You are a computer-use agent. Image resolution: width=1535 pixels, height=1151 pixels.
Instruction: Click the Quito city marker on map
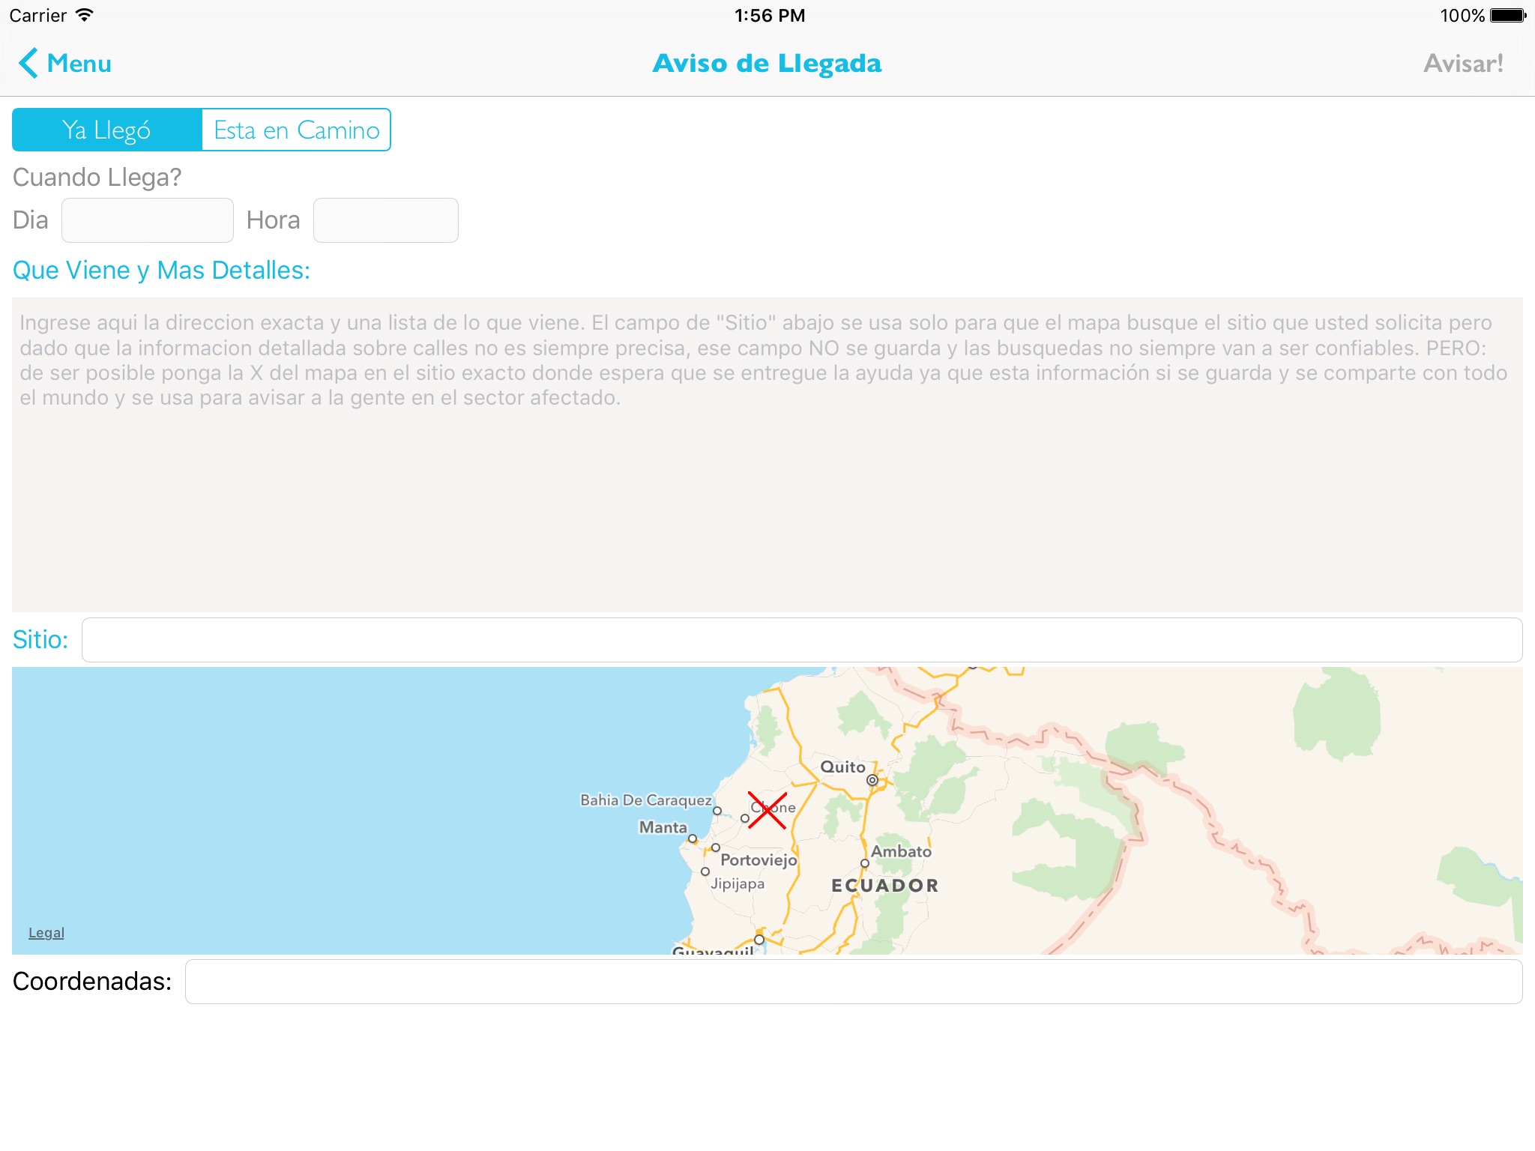click(x=872, y=780)
